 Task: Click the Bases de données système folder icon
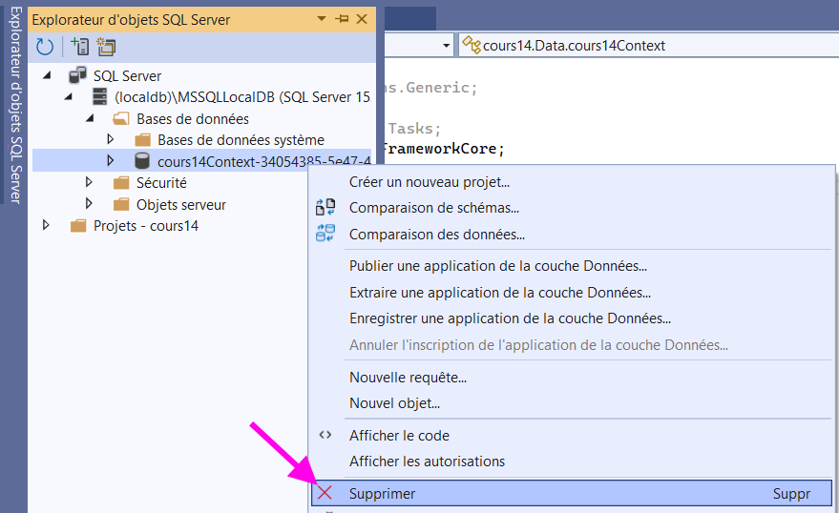click(142, 140)
